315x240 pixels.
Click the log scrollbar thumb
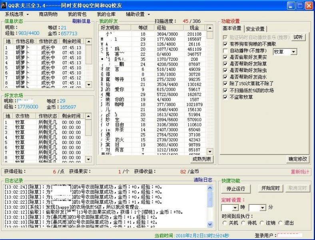(x=210, y=199)
